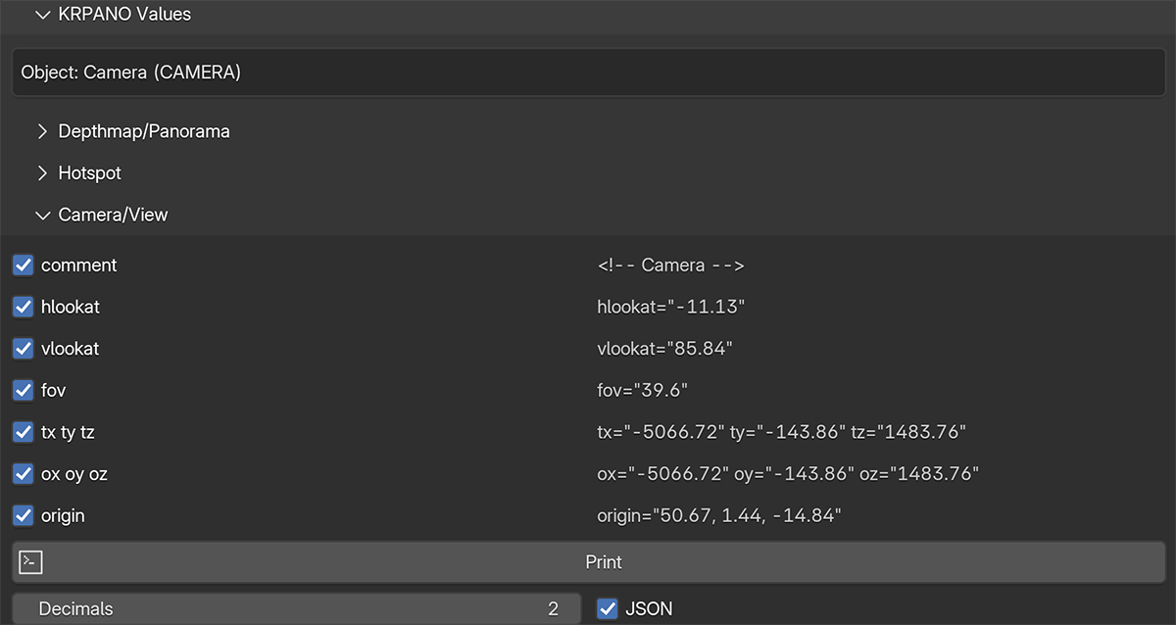This screenshot has height=625, width=1176.
Task: Collapse the Camera/View section
Action: [42, 215]
